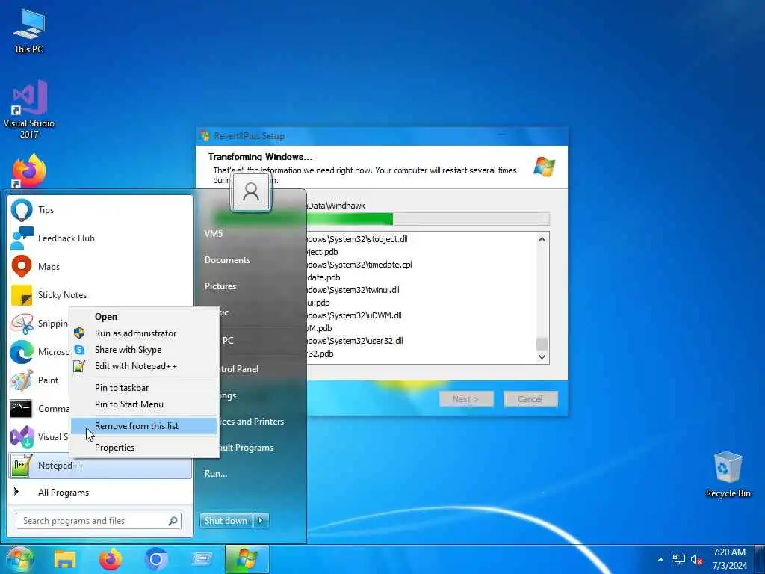Click the Start orb on the taskbar
The width and height of the screenshot is (765, 574).
[x=19, y=559]
